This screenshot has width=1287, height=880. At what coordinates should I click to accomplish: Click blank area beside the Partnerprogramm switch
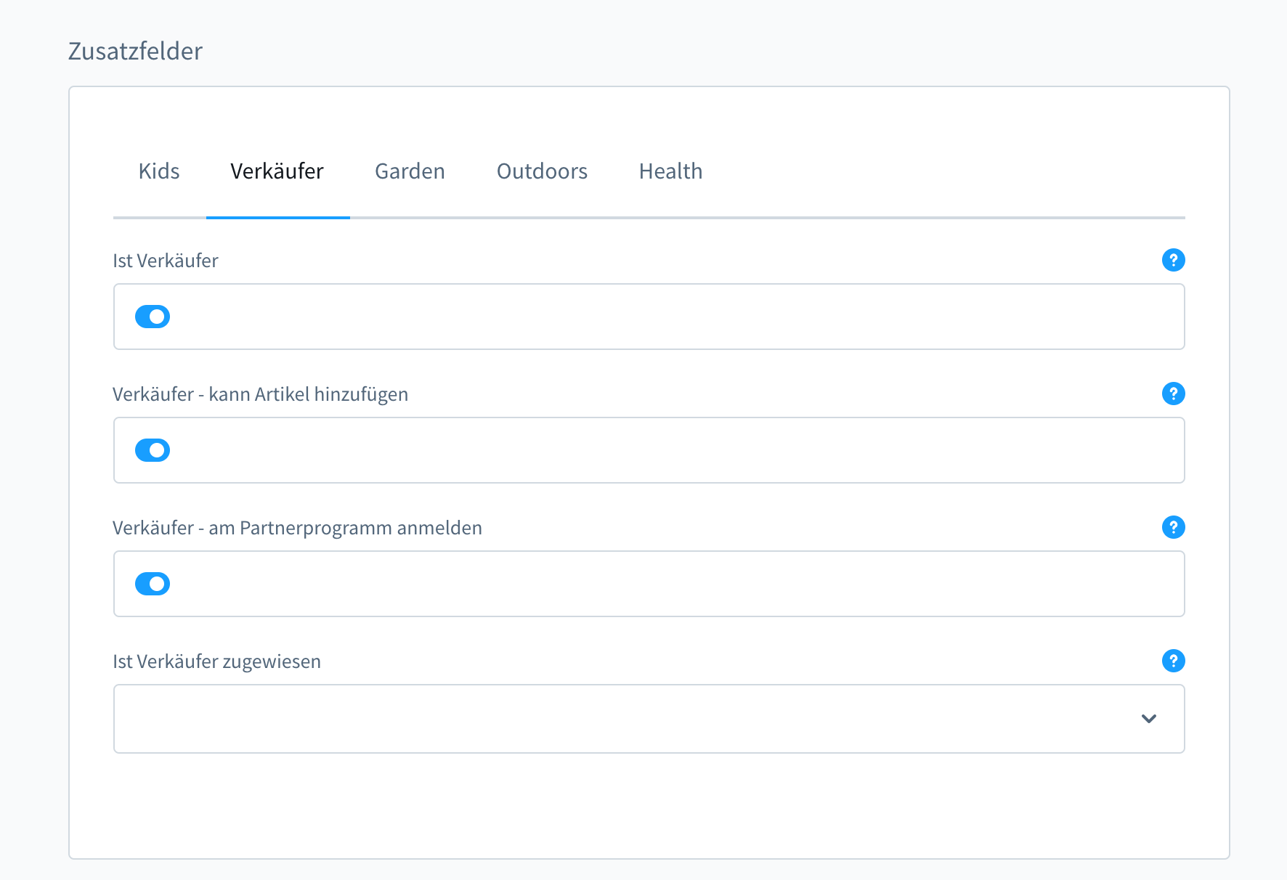point(675,584)
